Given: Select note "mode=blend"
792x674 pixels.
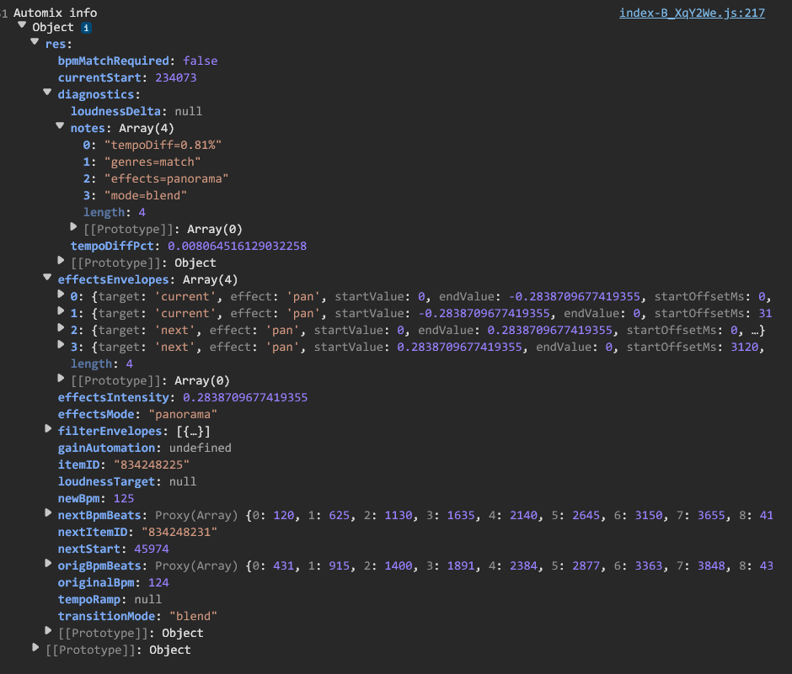Looking at the screenshot, I should pos(146,196).
